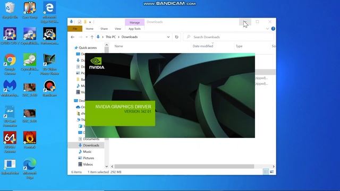This screenshot has height=191, width=340.
Task: Click the navigation pane scroll-down arrow
Action: tap(106, 167)
